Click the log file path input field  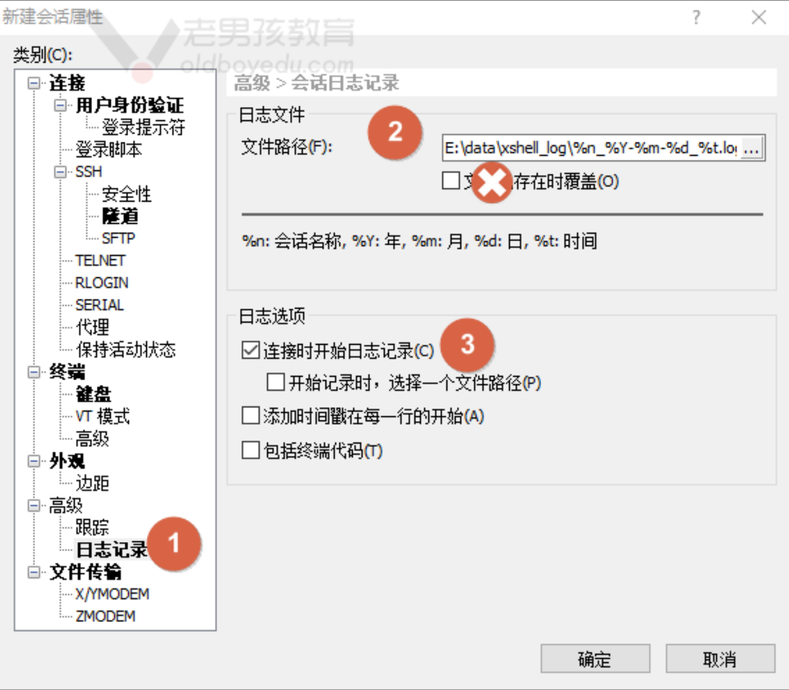(590, 148)
